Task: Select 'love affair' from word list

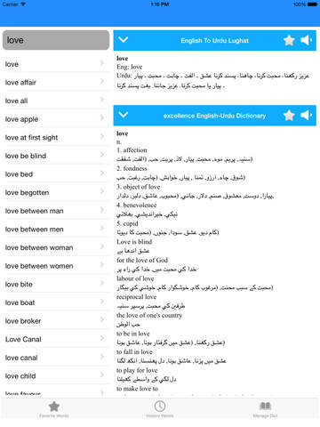Action: pyautogui.click(x=55, y=83)
